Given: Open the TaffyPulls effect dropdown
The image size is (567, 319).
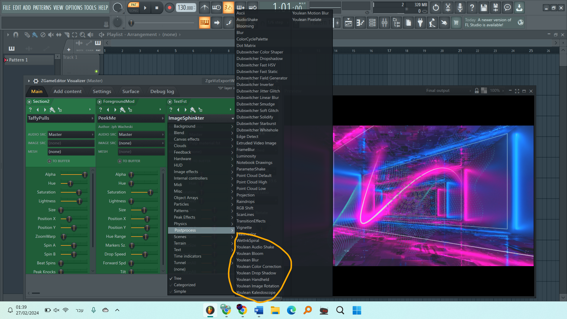Looking at the screenshot, I should click(x=61, y=118).
